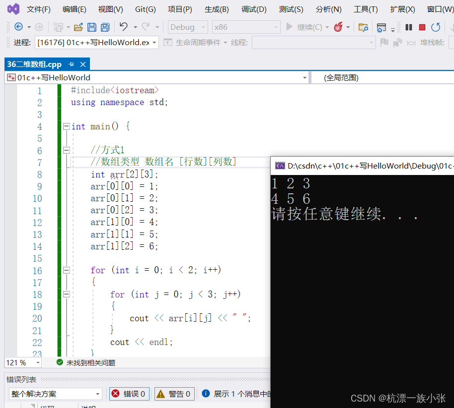Click the green no-issues-found checkmark icon

[60, 362]
